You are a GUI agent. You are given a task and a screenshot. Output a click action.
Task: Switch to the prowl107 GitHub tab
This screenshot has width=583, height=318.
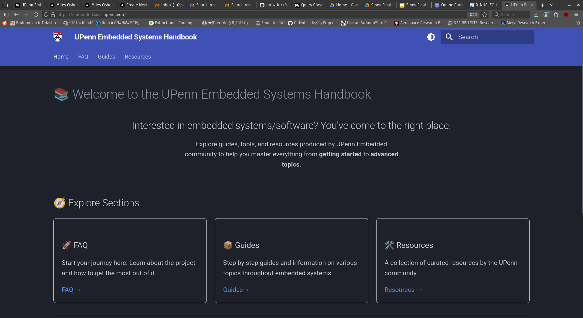pos(274,5)
